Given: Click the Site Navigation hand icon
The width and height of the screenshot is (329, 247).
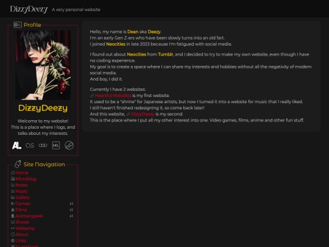Looking at the screenshot, I should point(18,164).
